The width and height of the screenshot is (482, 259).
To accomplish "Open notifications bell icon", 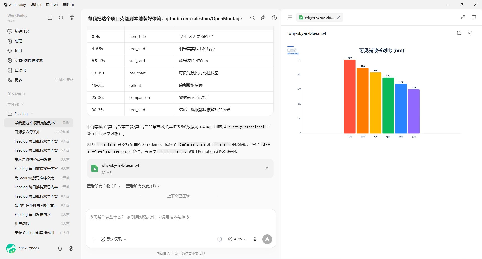I will [60, 249].
